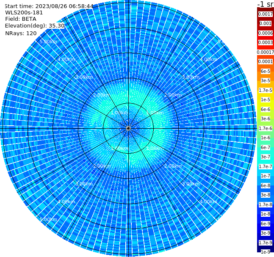The height and width of the screenshot is (257, 274).
Task: Select the 1.7e-8 colorbar tick label
Action: coord(266,204)
